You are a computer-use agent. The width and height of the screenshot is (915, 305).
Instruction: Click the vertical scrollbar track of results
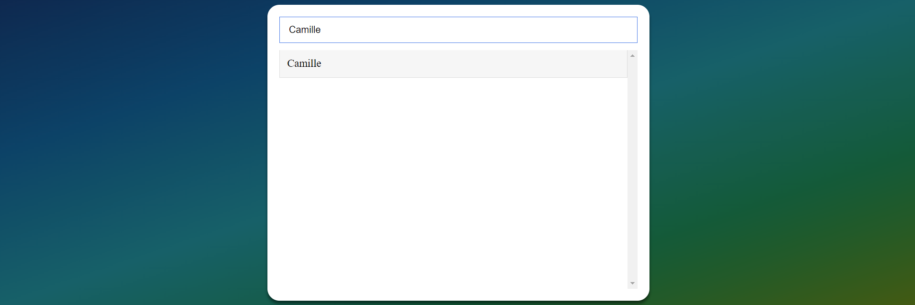(632, 169)
